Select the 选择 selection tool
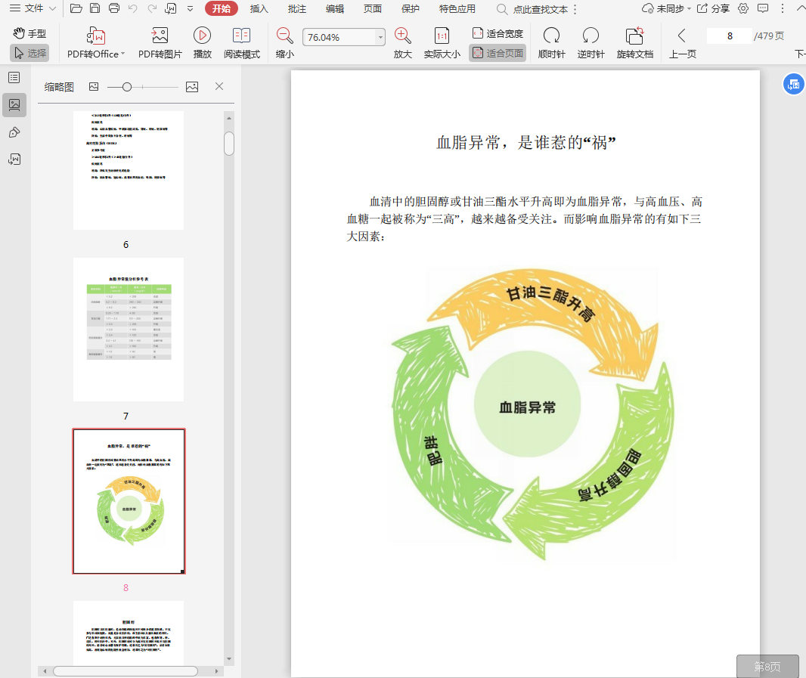 click(x=29, y=53)
